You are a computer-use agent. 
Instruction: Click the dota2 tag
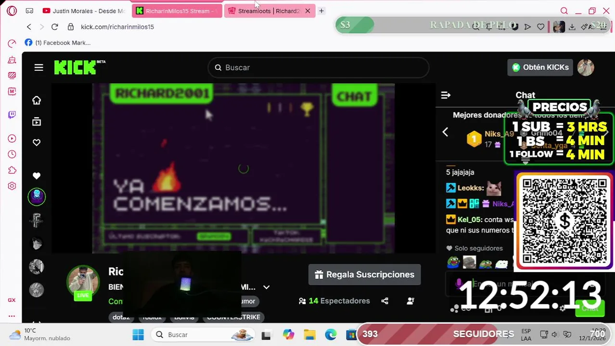coord(121,318)
